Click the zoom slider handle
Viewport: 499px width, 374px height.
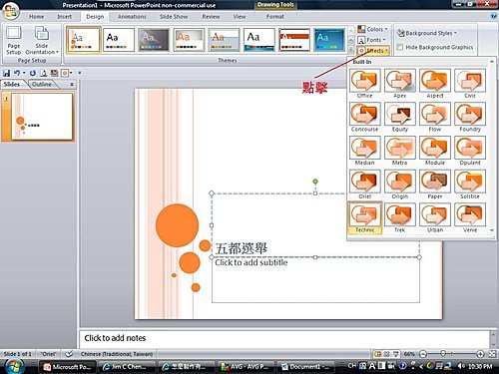[x=443, y=353]
